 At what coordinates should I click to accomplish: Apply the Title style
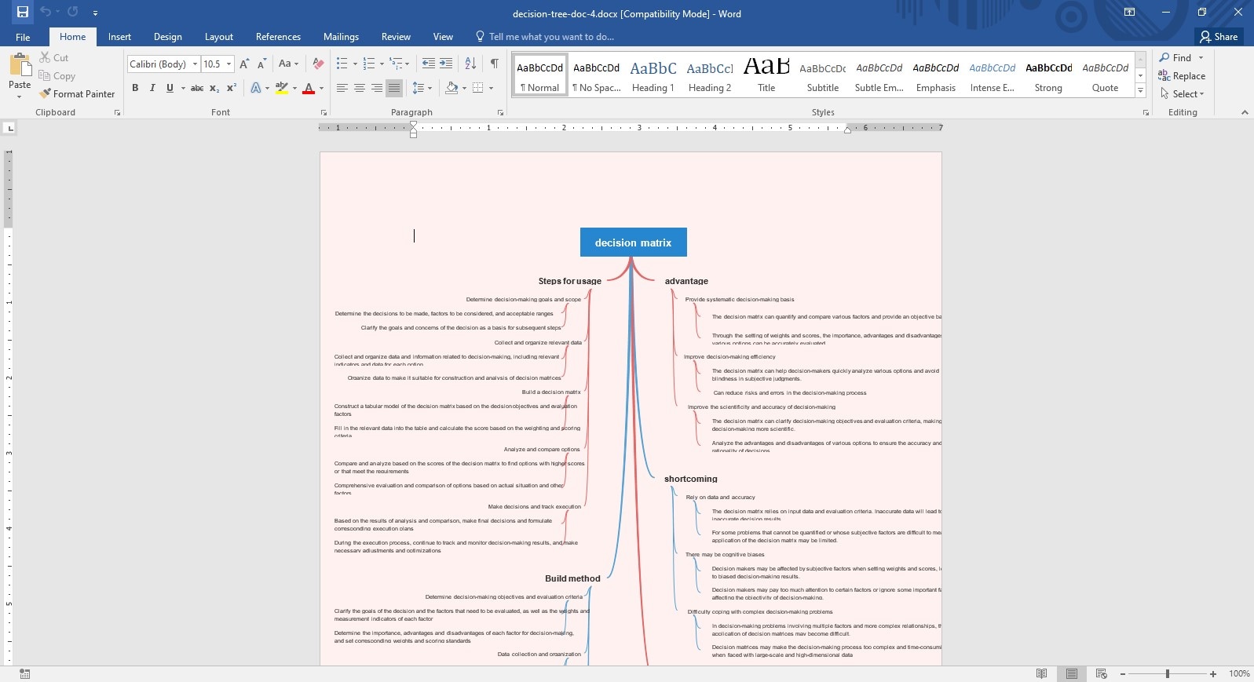click(x=766, y=75)
